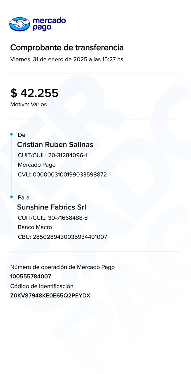Select recipient name Sunshine Fabrics Srl
This screenshot has height=374, width=191.
pos(52,207)
